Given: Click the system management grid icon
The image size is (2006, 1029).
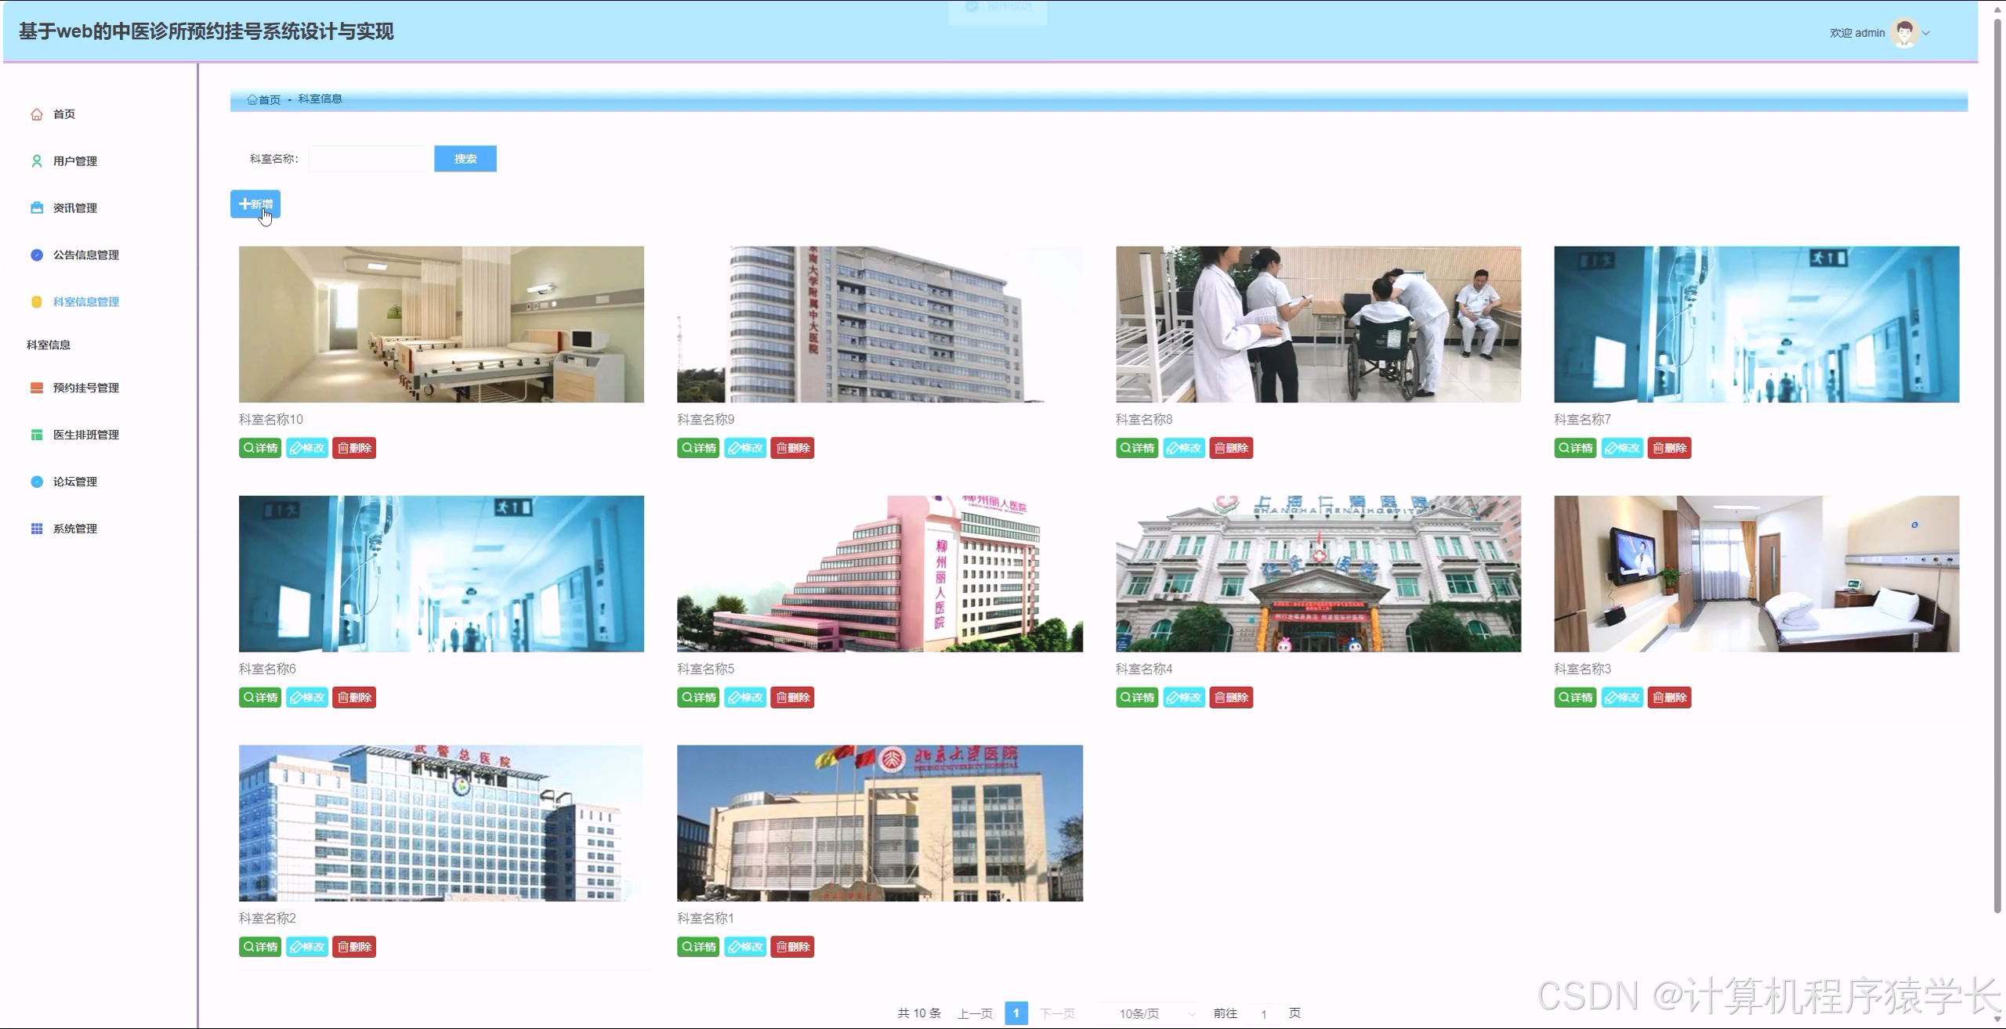Looking at the screenshot, I should [36, 529].
